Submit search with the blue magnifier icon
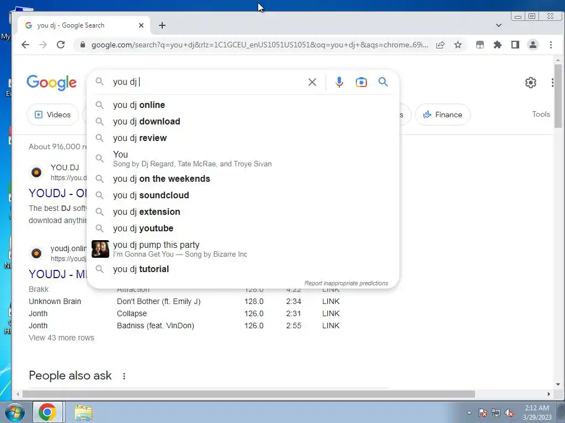The height and width of the screenshot is (423, 565). (383, 82)
